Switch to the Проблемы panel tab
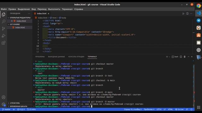This screenshot has width=202, height=113. 40,56
